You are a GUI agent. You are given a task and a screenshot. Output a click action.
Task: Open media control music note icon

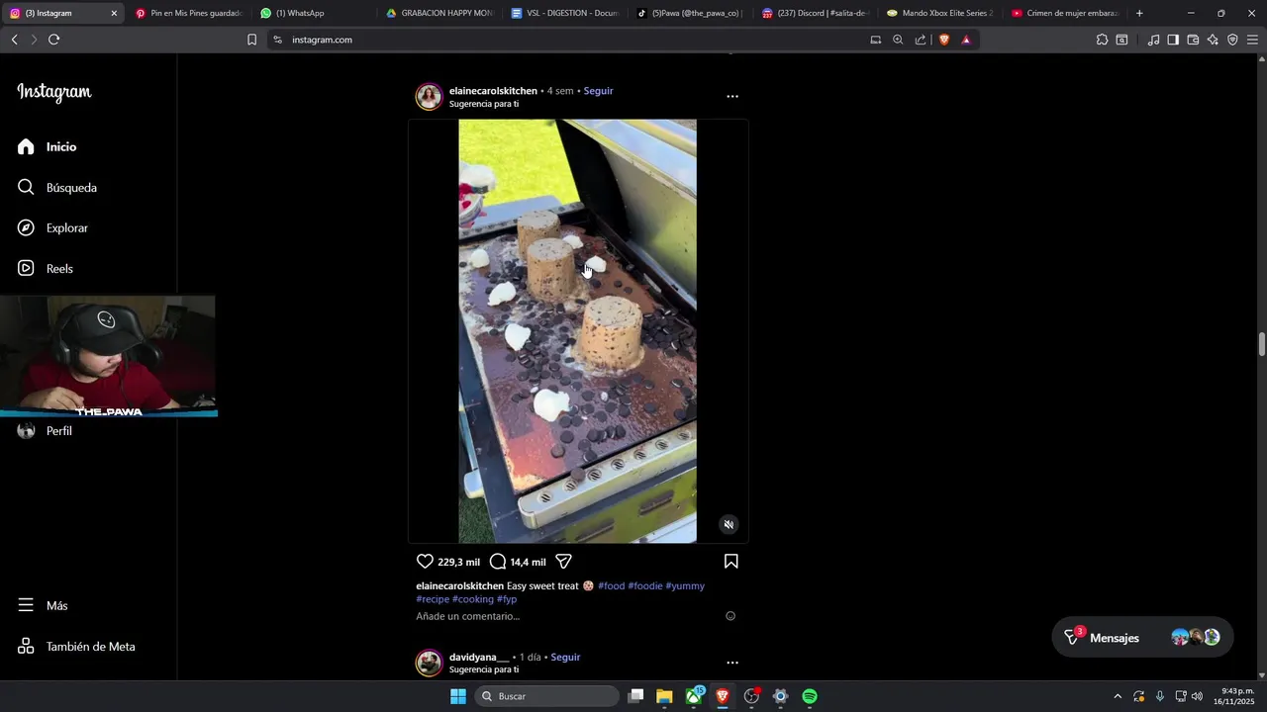click(1153, 40)
